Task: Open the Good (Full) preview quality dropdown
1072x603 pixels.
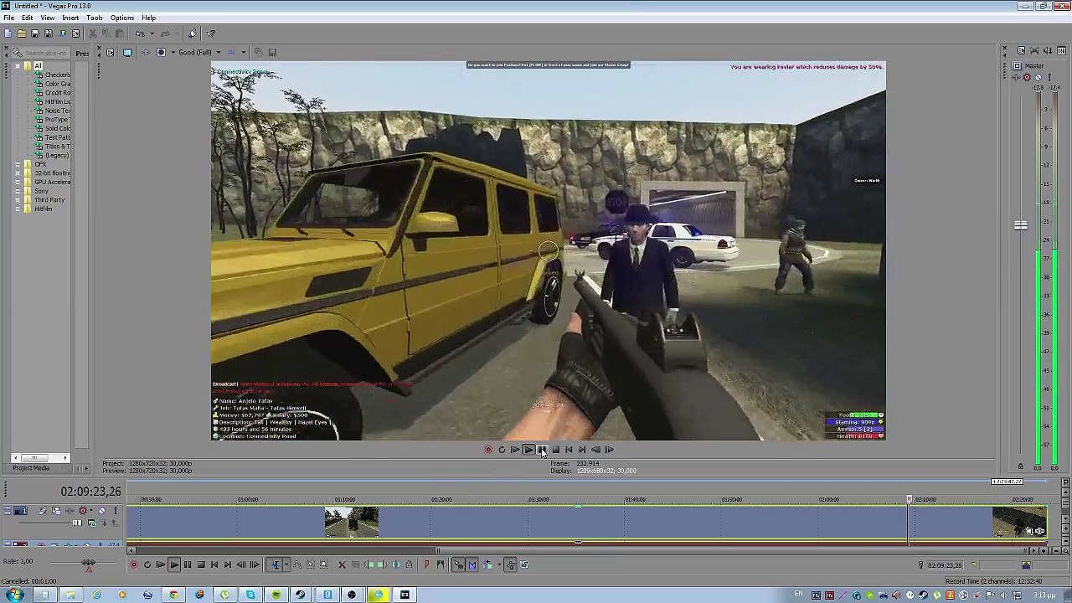Action: (x=219, y=52)
